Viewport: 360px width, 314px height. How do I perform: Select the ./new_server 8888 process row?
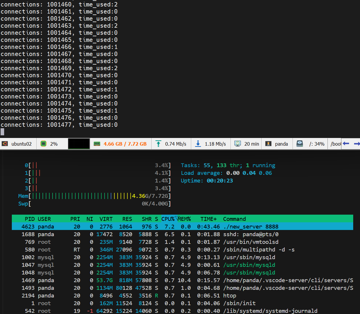[182, 226]
